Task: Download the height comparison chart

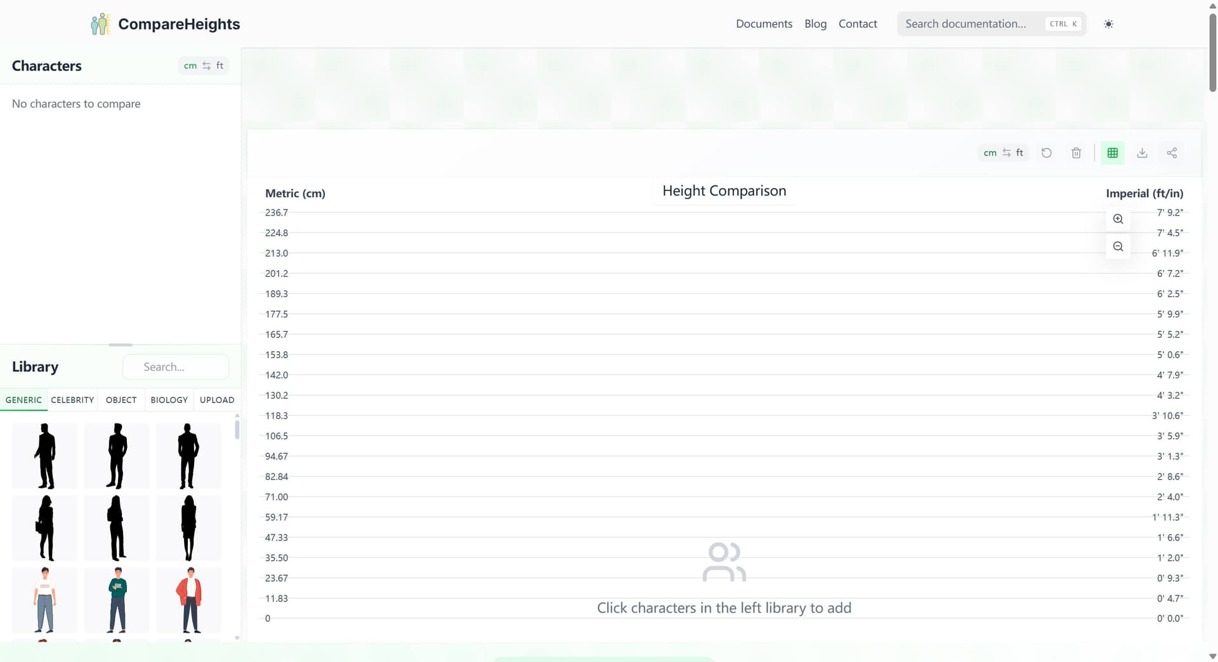Action: (x=1142, y=153)
